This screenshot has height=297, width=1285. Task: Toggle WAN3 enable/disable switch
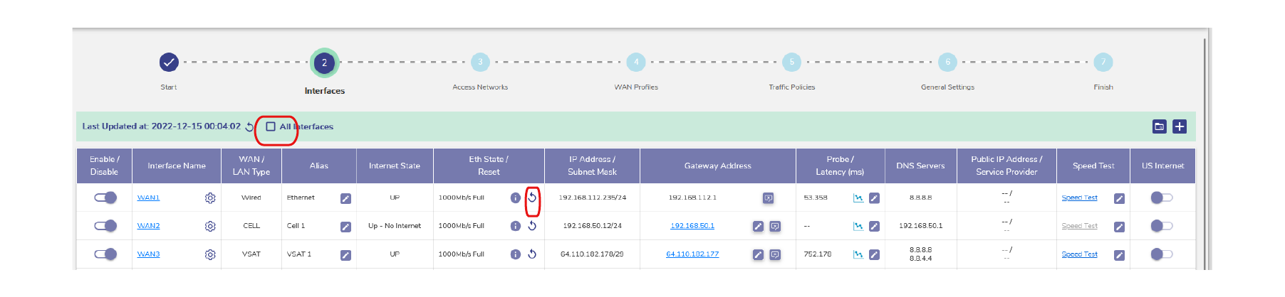point(105,254)
